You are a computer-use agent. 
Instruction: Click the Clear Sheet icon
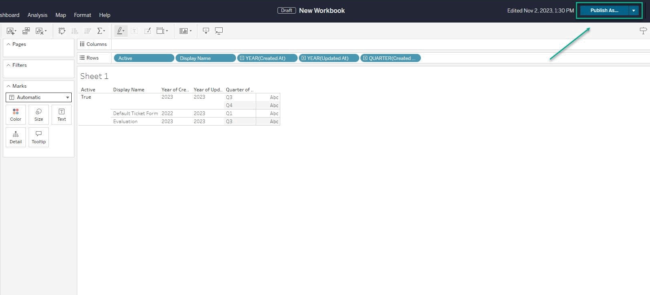[40, 31]
